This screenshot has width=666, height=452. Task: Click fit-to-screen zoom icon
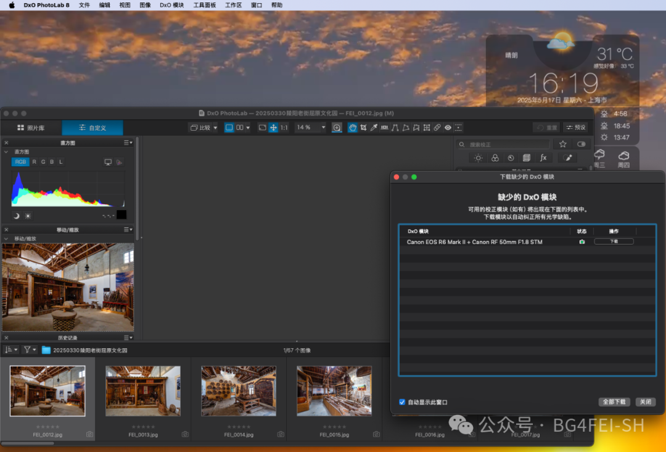point(263,128)
